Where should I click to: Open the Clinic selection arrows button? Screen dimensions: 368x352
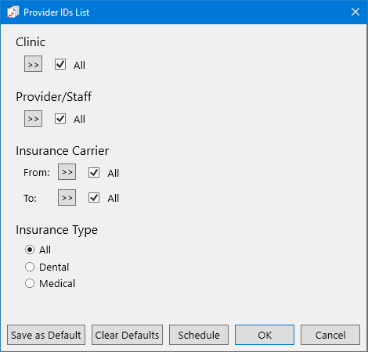point(33,64)
